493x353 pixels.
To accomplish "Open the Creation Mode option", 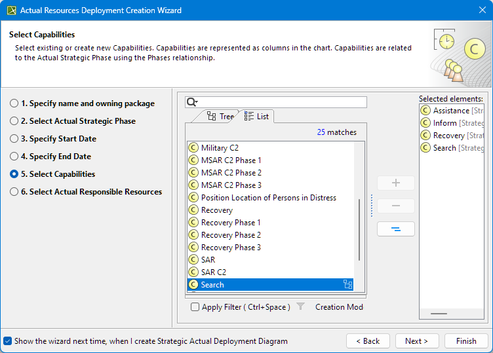I will [339, 307].
